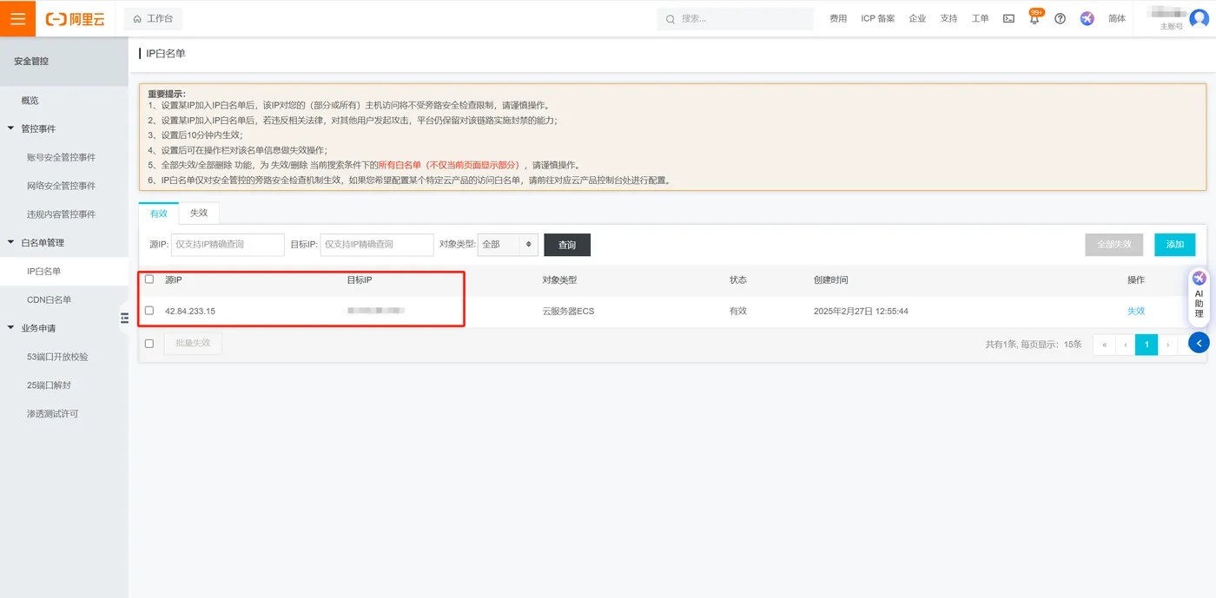The image size is (1216, 598).
Task: Click the 查询 search button
Action: tap(567, 245)
